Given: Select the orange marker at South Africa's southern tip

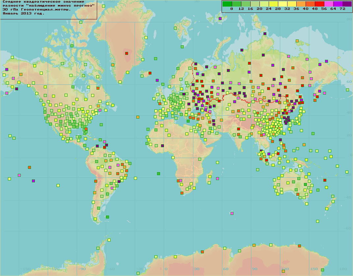Looking at the screenshot, I should click(x=182, y=193).
